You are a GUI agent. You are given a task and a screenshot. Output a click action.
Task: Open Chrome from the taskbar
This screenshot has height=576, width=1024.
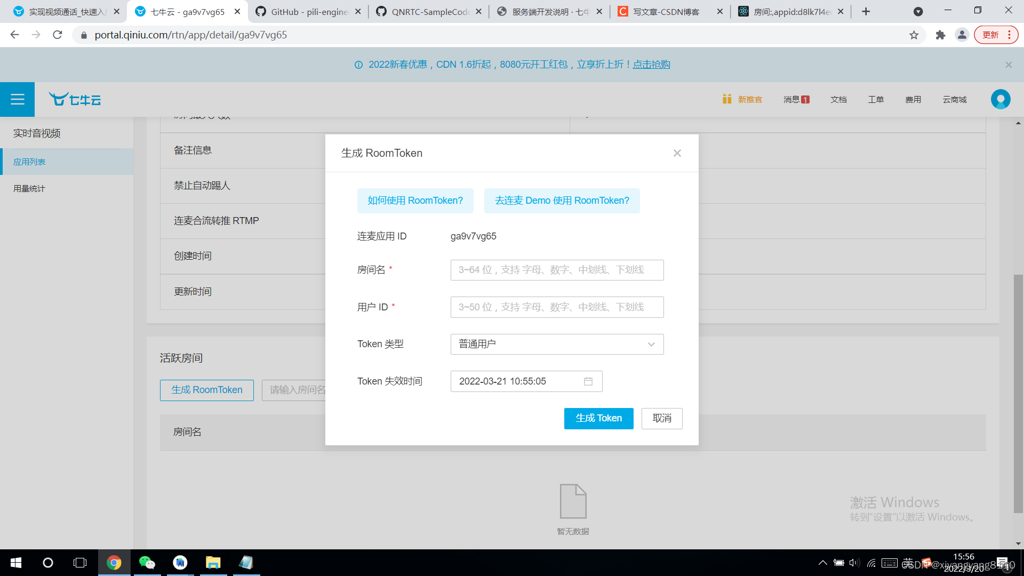tap(114, 563)
